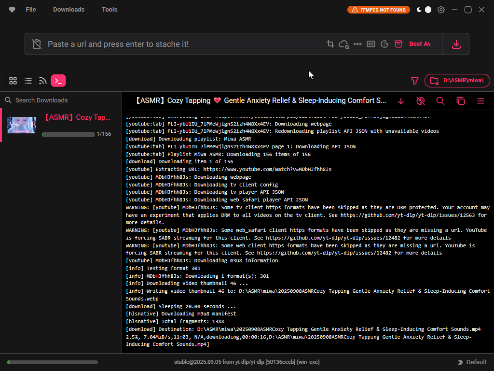Click the 1/156 download progress bar
The image size is (494, 371).
coord(69,134)
